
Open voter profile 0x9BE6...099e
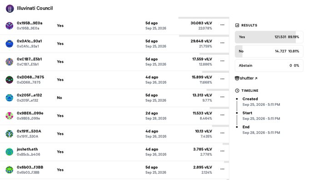[30, 114]
